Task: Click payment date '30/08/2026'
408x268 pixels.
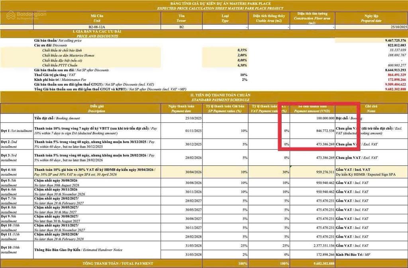Action: [x=193, y=183]
